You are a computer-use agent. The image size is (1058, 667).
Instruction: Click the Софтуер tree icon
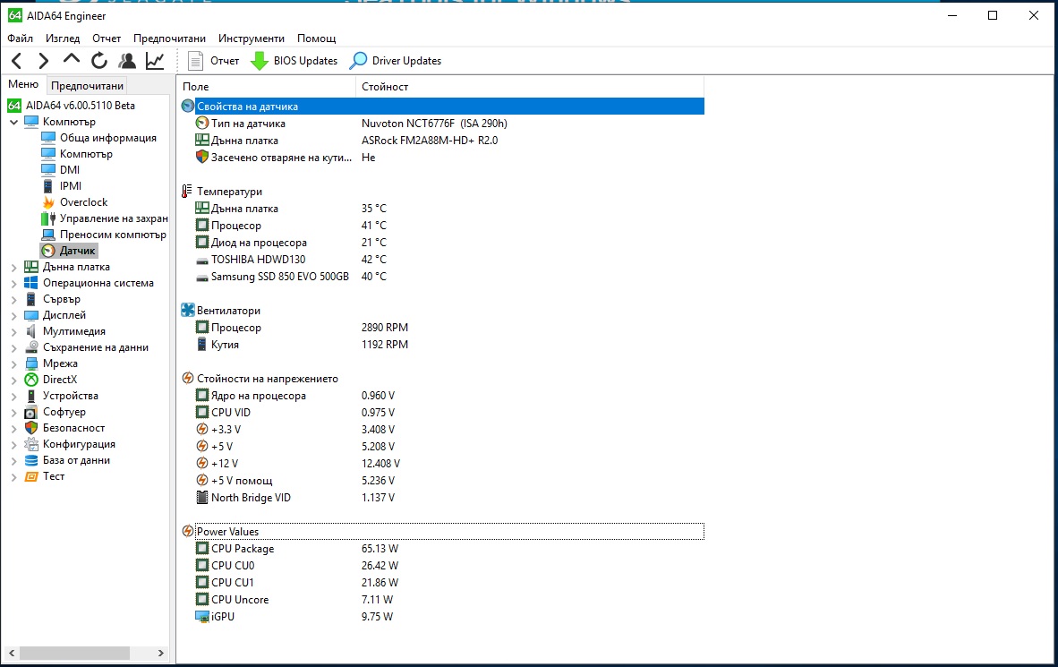pos(31,413)
